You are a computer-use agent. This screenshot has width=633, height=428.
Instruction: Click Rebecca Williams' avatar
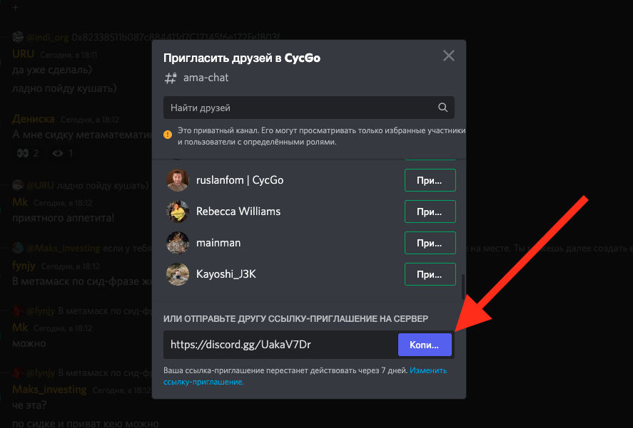coord(178,212)
